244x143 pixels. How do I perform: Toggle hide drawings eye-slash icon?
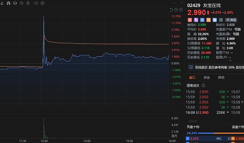pos(21,3)
